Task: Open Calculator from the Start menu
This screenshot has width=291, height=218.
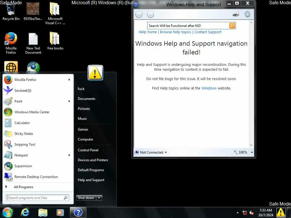Action: (x=38, y=123)
